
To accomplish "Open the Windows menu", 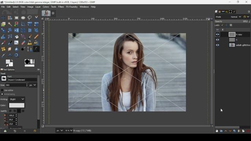I will (84, 7).
